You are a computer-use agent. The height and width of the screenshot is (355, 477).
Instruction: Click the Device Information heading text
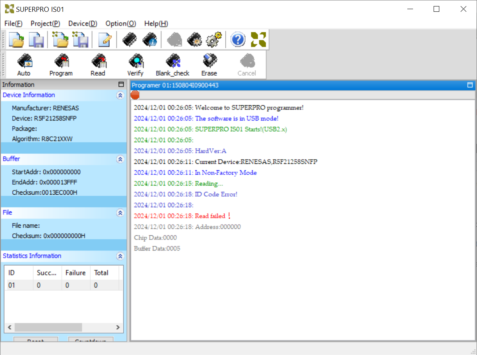point(29,95)
